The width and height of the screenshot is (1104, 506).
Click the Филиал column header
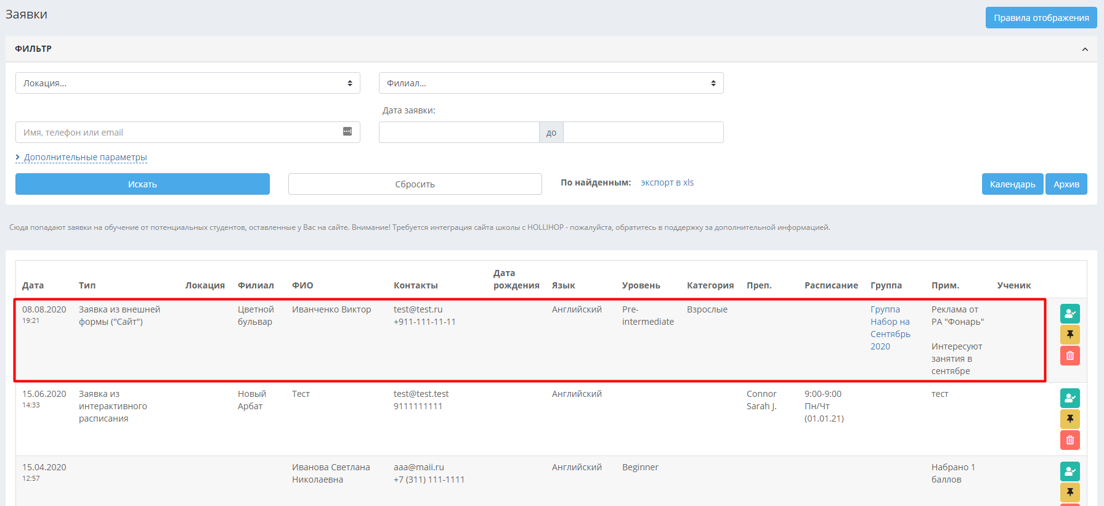coord(256,285)
